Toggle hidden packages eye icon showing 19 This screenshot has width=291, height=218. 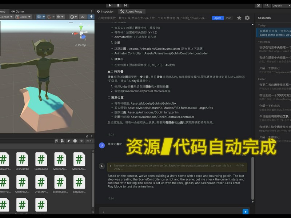pos(90,141)
